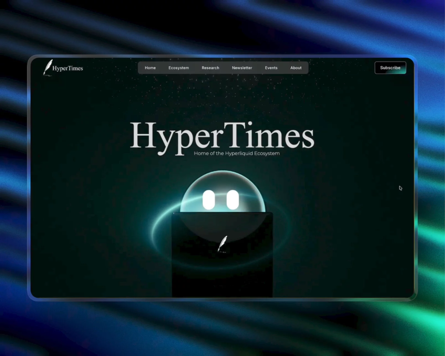Click the feather icon on the laptop lid
Viewport: 445px width, 356px height.
click(x=222, y=244)
